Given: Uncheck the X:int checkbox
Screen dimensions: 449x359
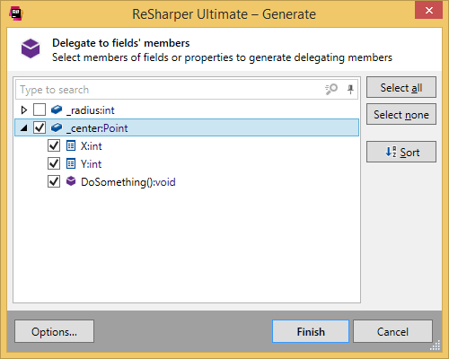Looking at the screenshot, I should pyautogui.click(x=54, y=145).
